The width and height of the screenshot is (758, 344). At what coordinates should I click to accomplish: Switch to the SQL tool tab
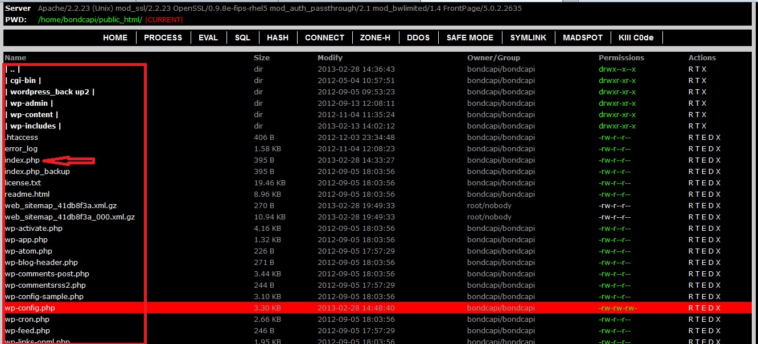coord(242,38)
